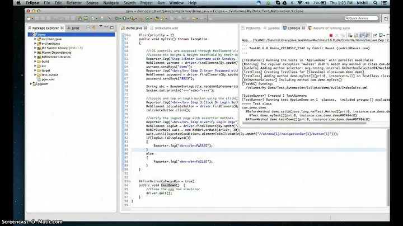This screenshot has height=226, width=403.
Task: Click the Clear Console icon
Action: [350, 35]
